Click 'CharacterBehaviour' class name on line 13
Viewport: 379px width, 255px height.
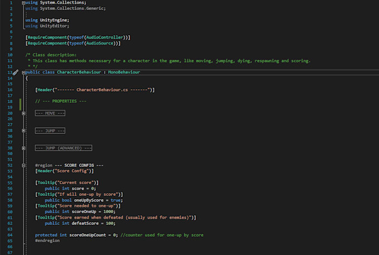(x=79, y=72)
